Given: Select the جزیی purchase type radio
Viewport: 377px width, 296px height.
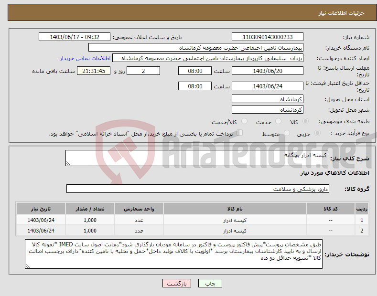Looking at the screenshot, I should coord(317,133).
